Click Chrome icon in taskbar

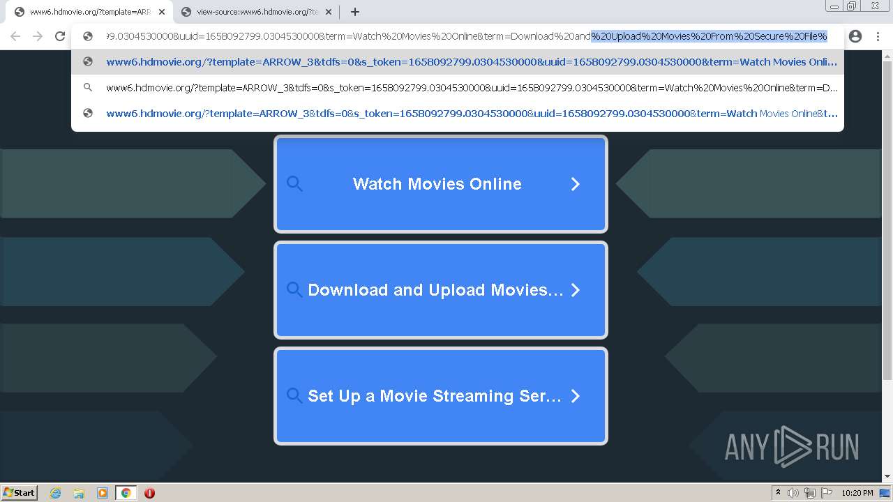click(x=126, y=493)
